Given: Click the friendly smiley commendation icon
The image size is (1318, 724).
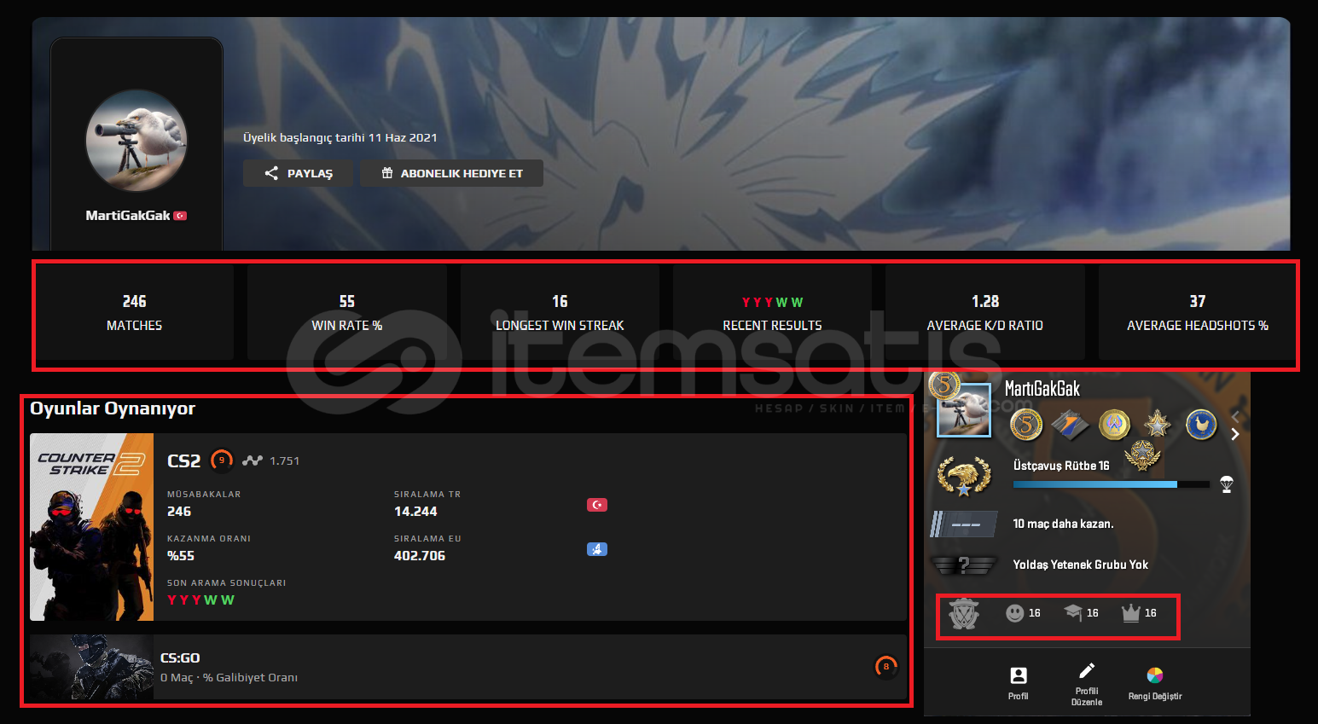Looking at the screenshot, I should pyautogui.click(x=1014, y=613).
